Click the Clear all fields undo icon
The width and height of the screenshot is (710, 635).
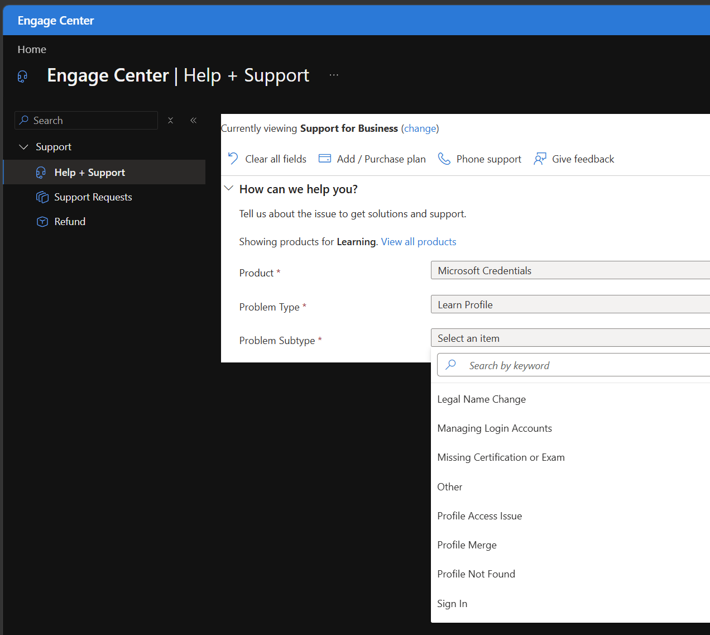(233, 159)
